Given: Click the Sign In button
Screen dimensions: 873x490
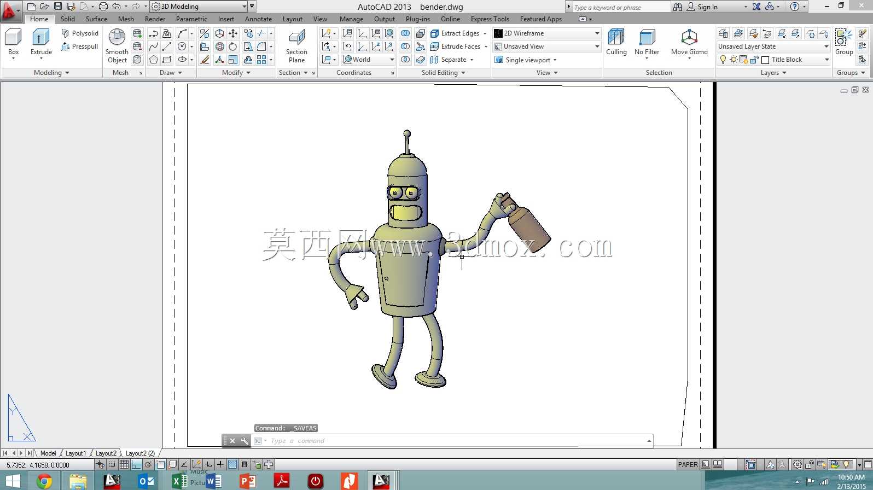Looking at the screenshot, I should tap(702, 7).
